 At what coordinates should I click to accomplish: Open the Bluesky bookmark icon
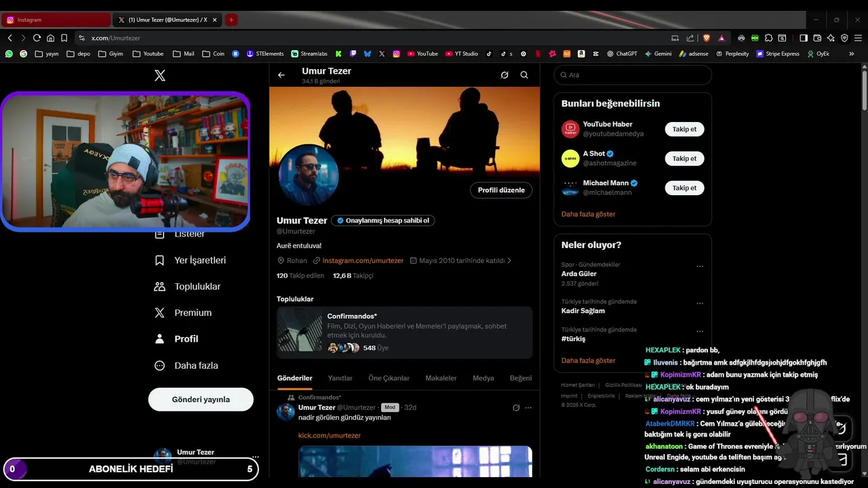pos(368,54)
